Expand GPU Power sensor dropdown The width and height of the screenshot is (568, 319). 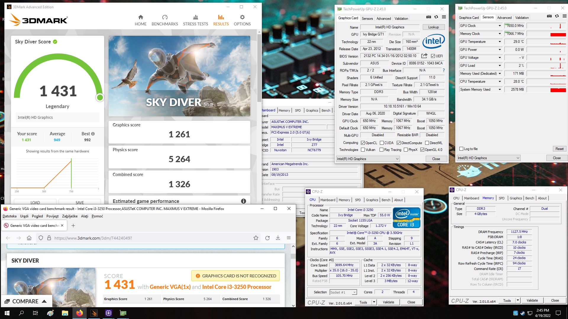click(500, 50)
